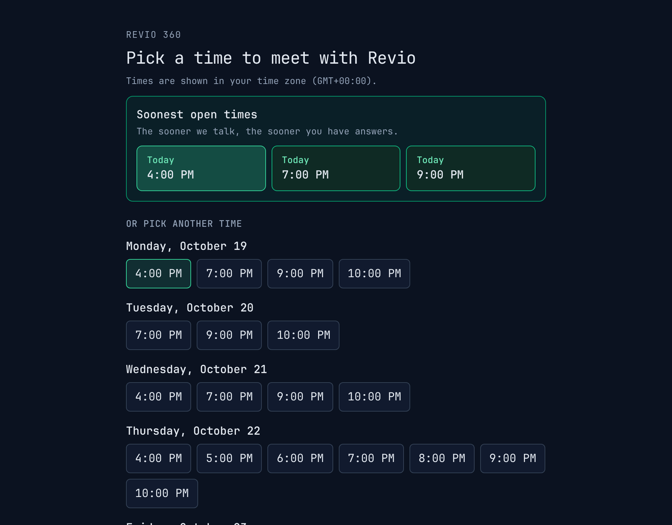Select 4:00 PM on Thursday, October 22
Screen dimensions: 672x525
(x=158, y=458)
